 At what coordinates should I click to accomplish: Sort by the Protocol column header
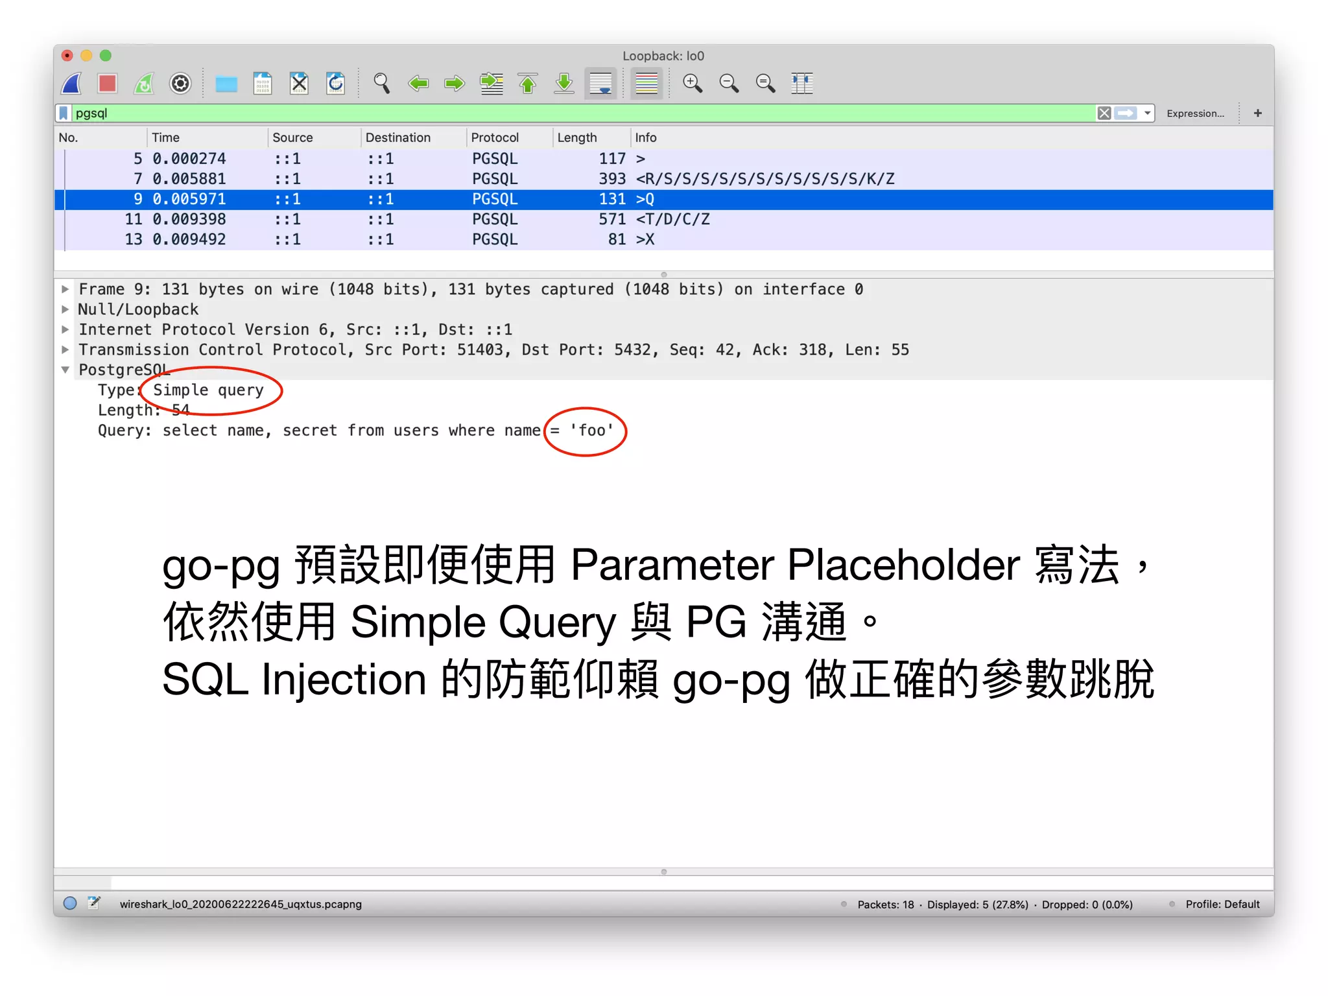coord(509,137)
